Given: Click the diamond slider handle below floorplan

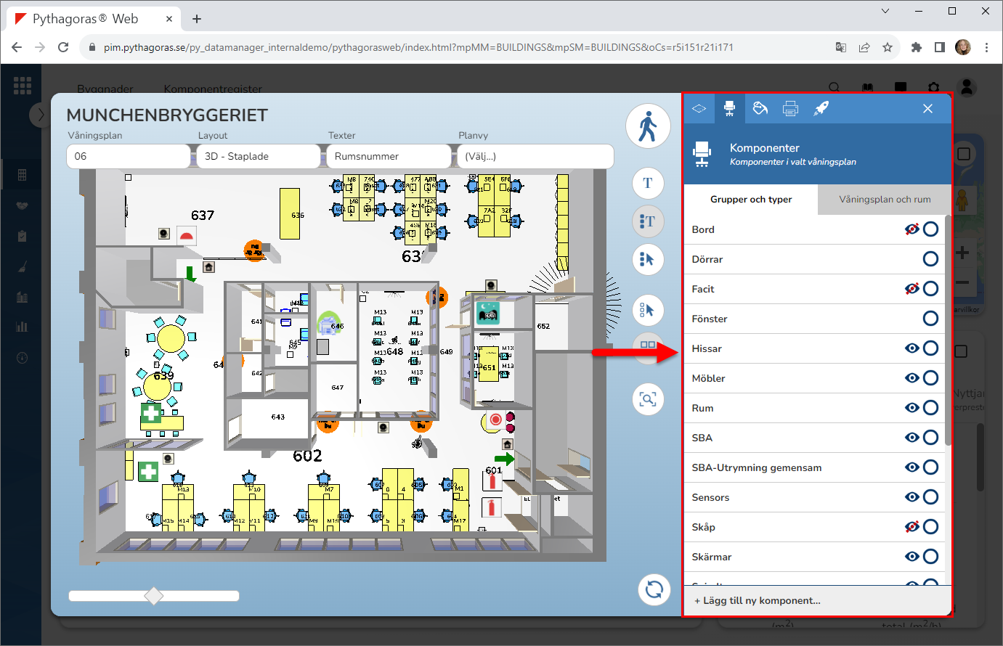Looking at the screenshot, I should [154, 596].
